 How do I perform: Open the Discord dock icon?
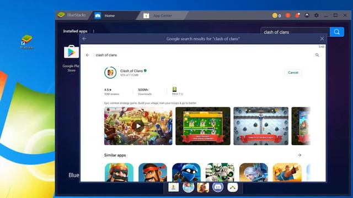[218, 187]
